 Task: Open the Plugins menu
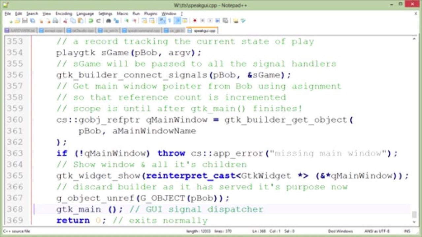coord(150,13)
